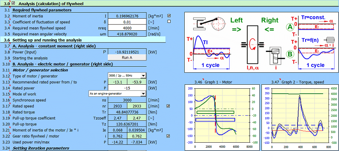Viewport: 339px width, 151px height.
Task: Select the Rated power input cell
Action: (x=127, y=88)
